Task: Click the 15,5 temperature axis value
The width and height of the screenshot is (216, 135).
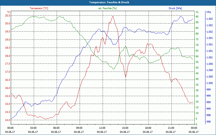Action: point(8,96)
